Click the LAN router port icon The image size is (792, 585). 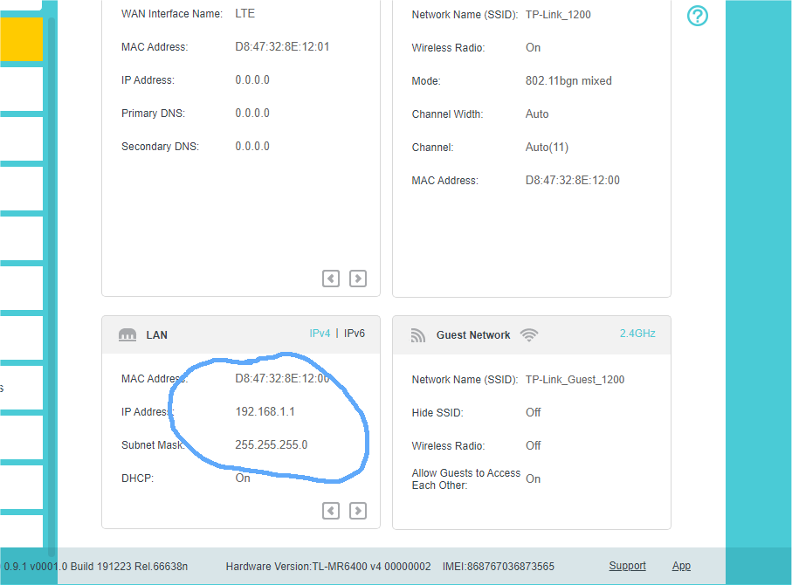pyautogui.click(x=127, y=335)
